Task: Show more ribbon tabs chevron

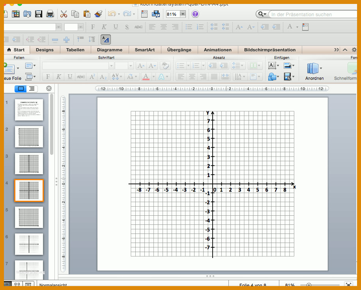Action: [337, 50]
